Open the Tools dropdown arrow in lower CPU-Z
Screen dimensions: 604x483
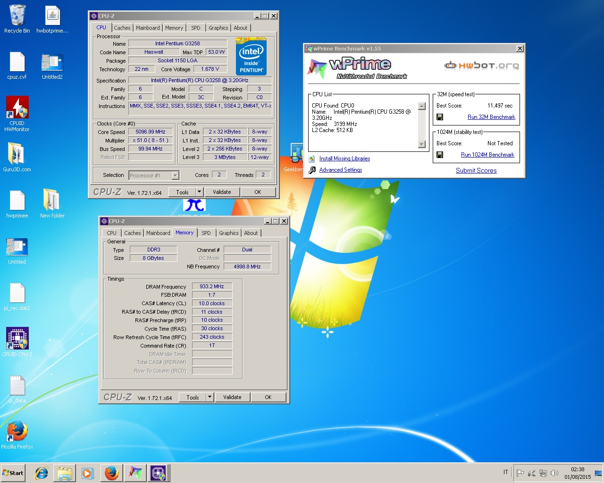pos(210,397)
